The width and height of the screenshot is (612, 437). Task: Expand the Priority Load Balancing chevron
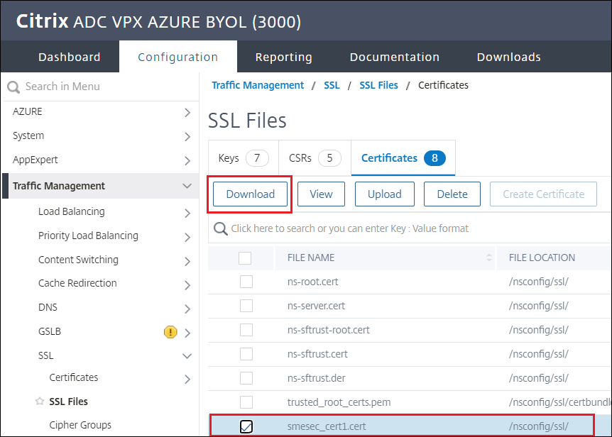point(187,238)
